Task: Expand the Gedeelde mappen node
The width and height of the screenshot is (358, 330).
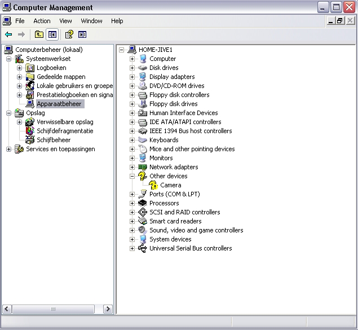Action: 19,77
